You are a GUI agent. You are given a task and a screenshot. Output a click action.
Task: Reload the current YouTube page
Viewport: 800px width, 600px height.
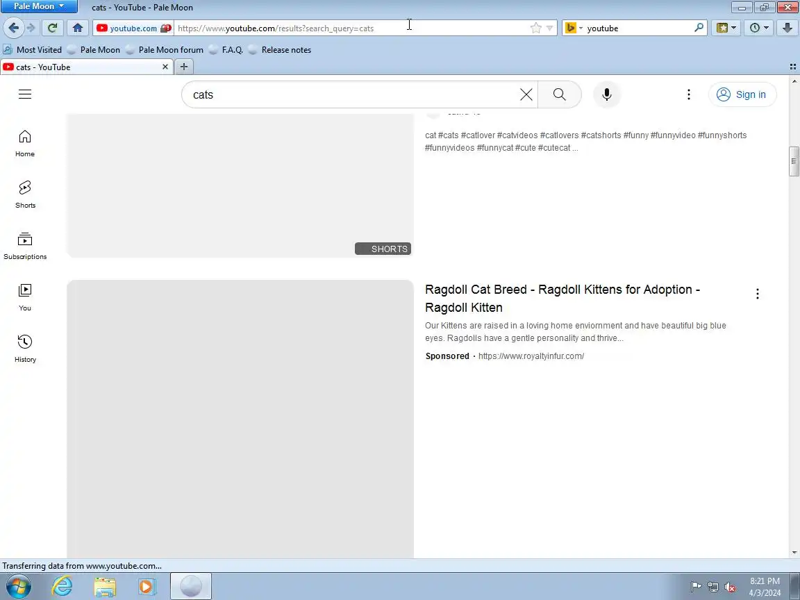[52, 28]
